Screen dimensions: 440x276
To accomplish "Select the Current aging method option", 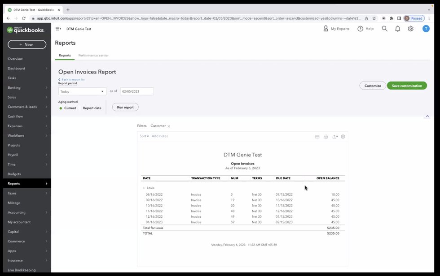I will [x=67, y=108].
